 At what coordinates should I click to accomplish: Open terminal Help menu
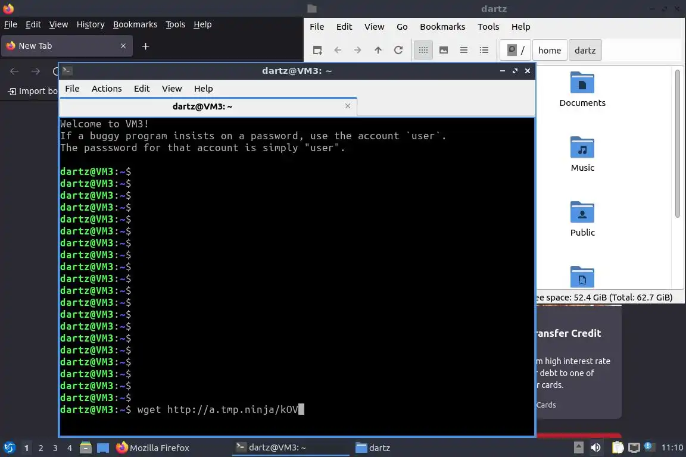click(x=204, y=88)
